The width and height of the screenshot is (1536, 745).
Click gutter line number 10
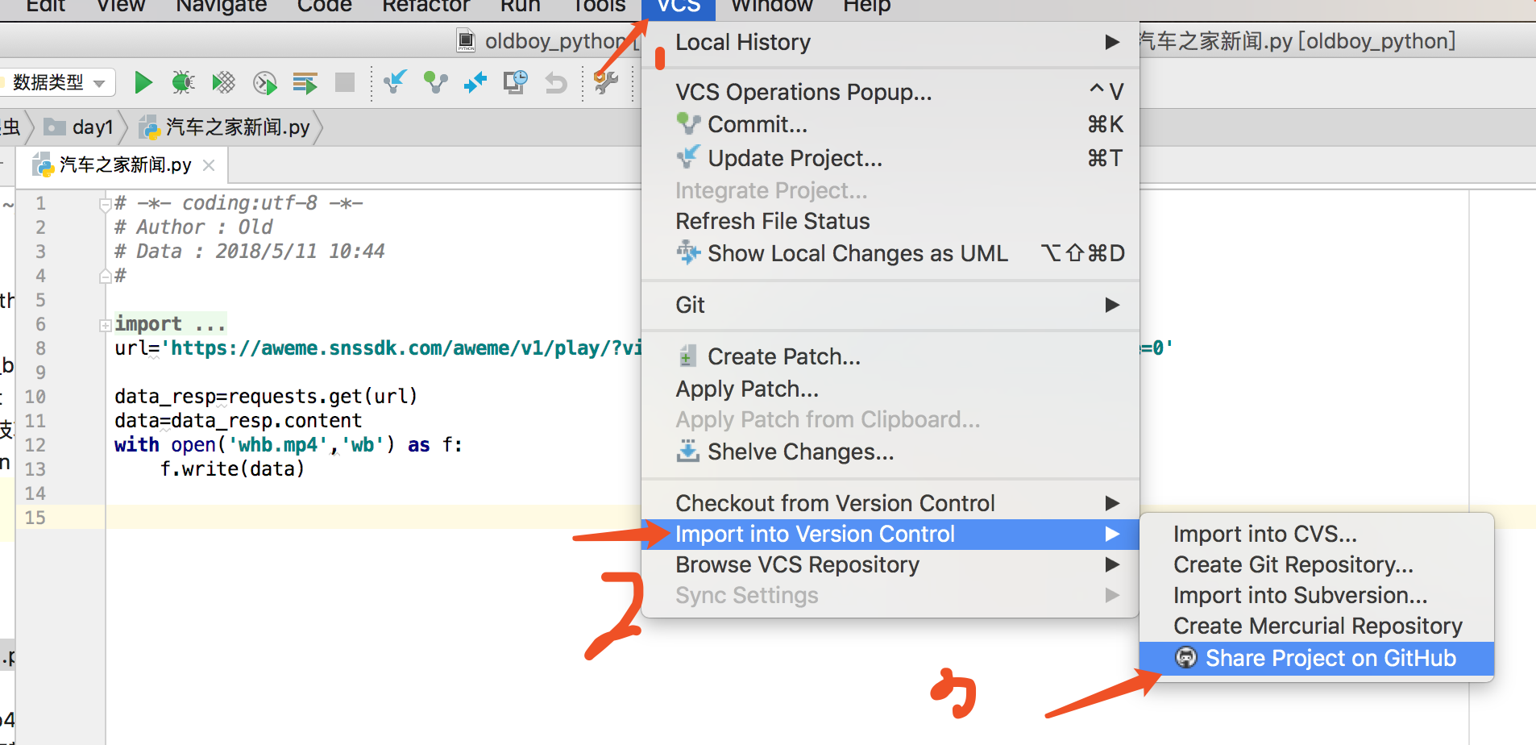(x=35, y=397)
